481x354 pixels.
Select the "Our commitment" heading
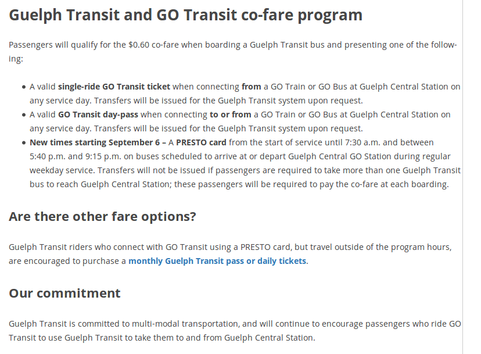(64, 293)
